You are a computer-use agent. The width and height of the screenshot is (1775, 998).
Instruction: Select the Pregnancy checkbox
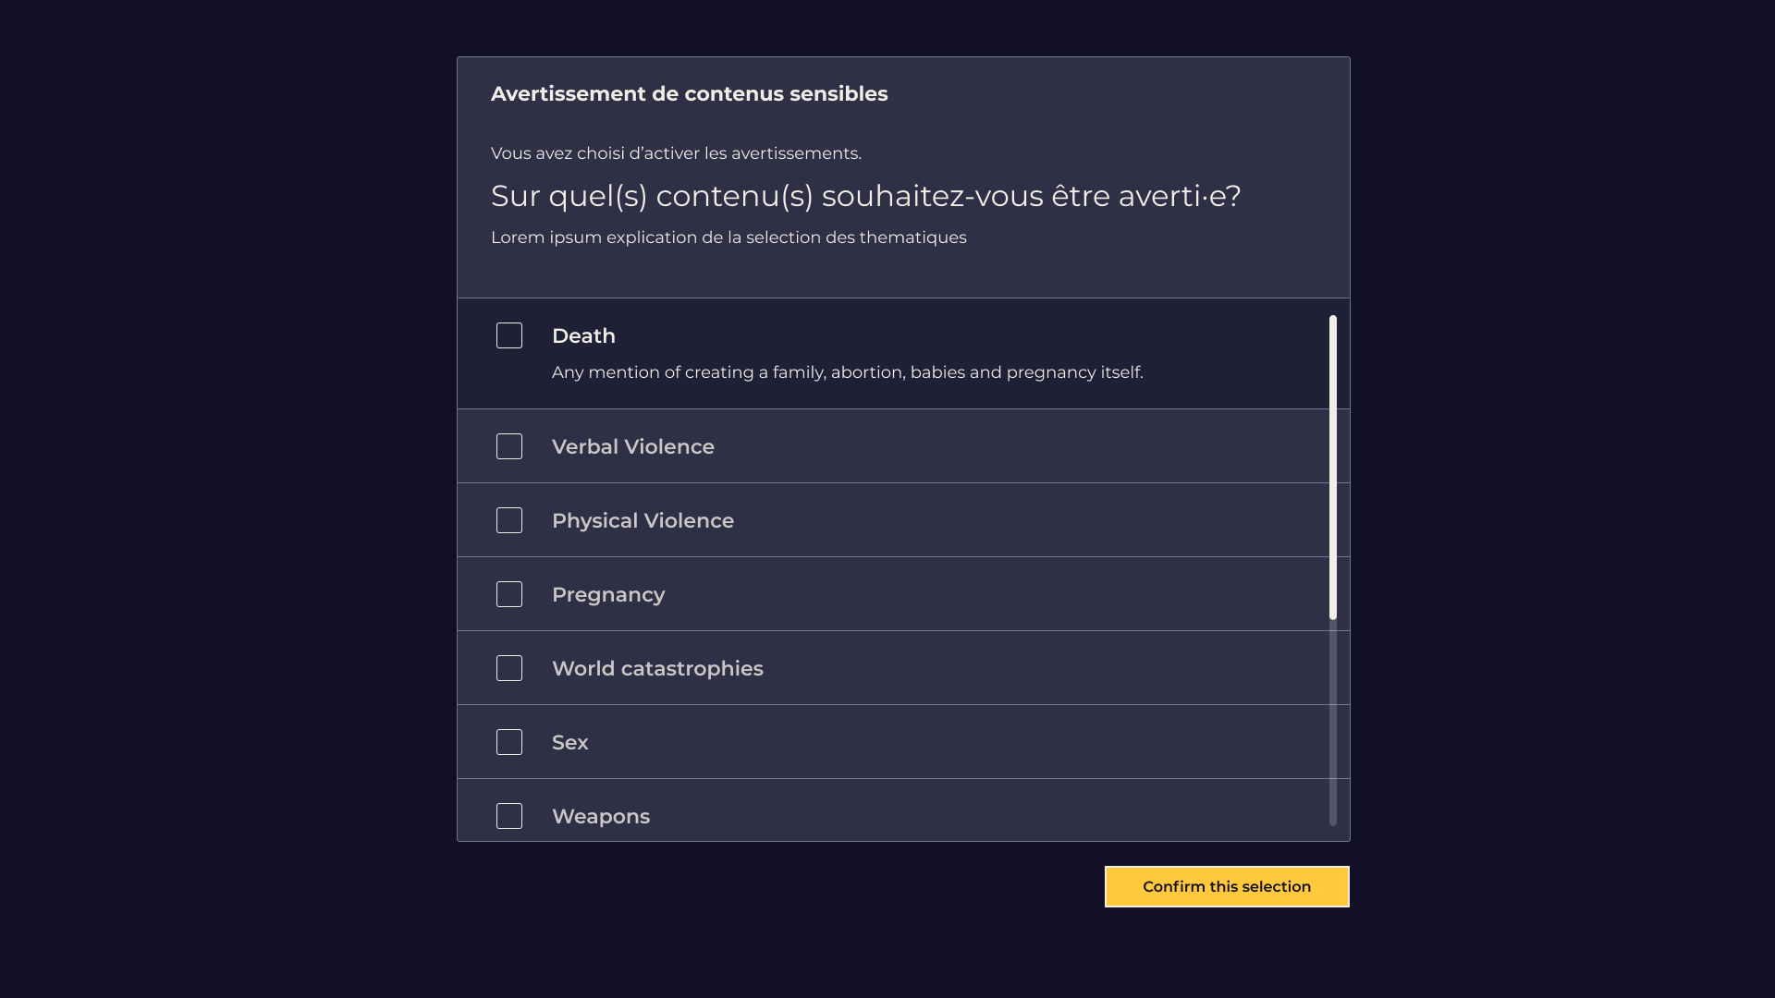click(x=509, y=594)
